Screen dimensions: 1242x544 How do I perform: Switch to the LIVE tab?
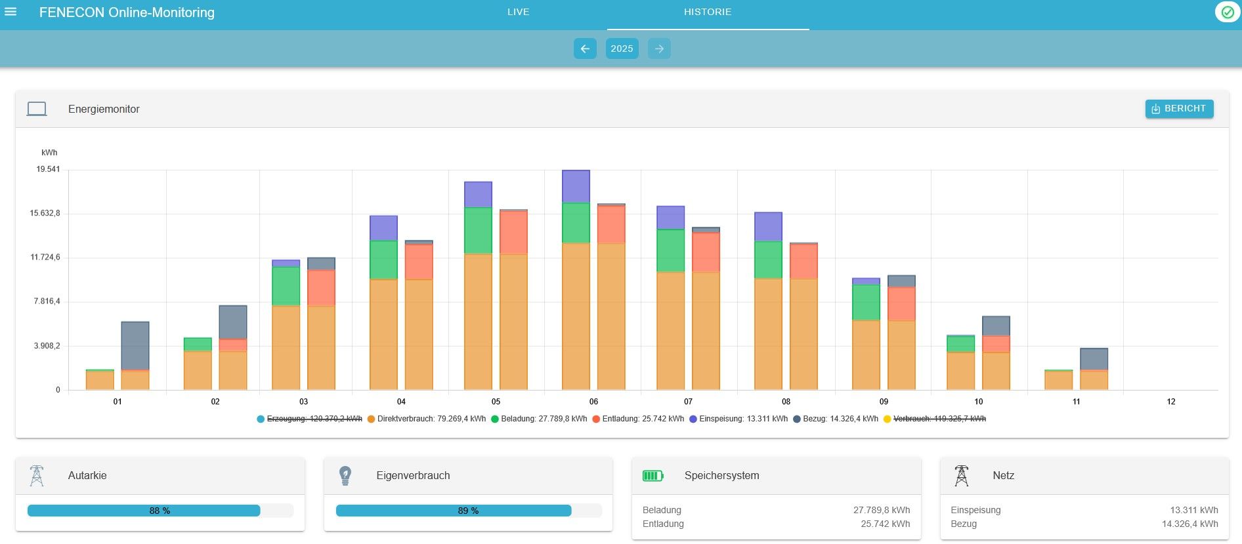click(518, 12)
